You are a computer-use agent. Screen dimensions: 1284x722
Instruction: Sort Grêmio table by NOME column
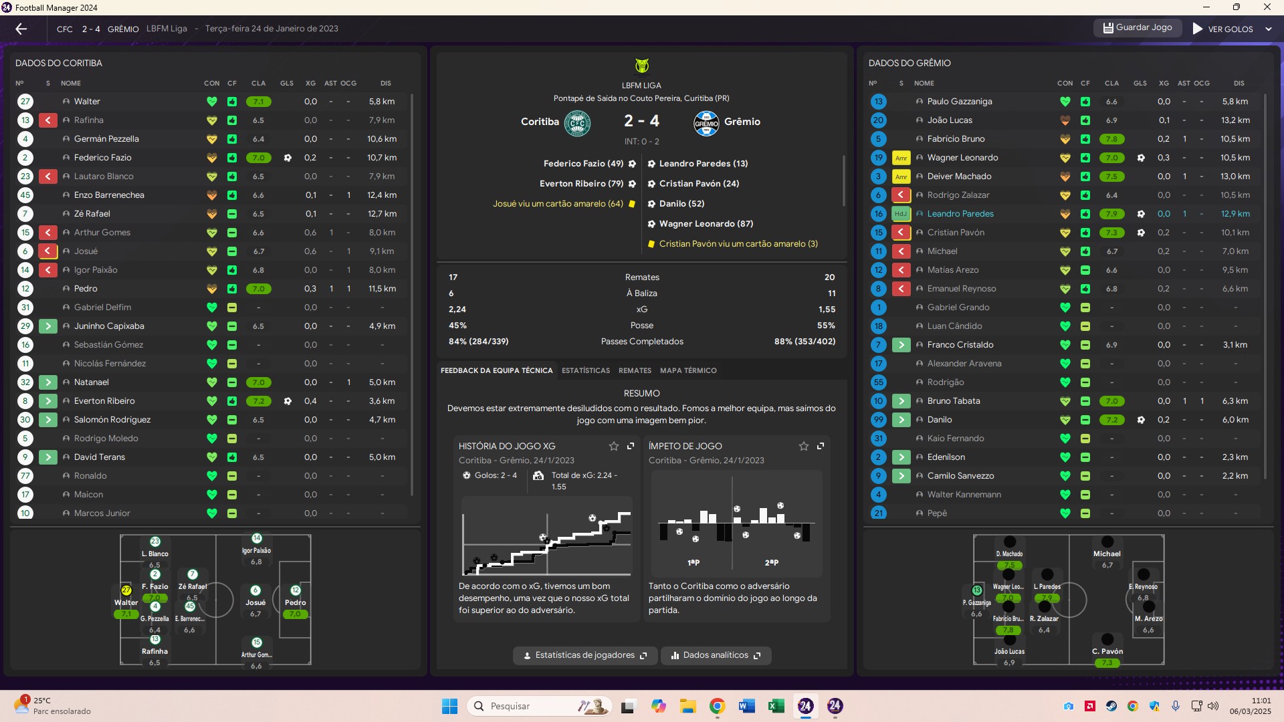click(924, 84)
